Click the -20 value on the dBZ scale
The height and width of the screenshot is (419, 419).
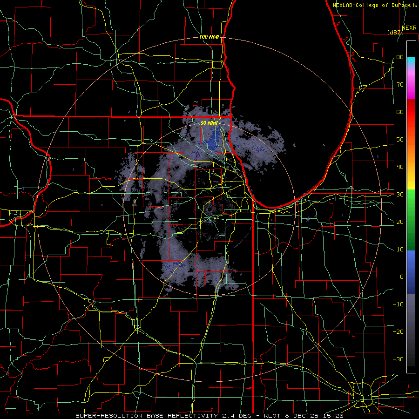398,332
